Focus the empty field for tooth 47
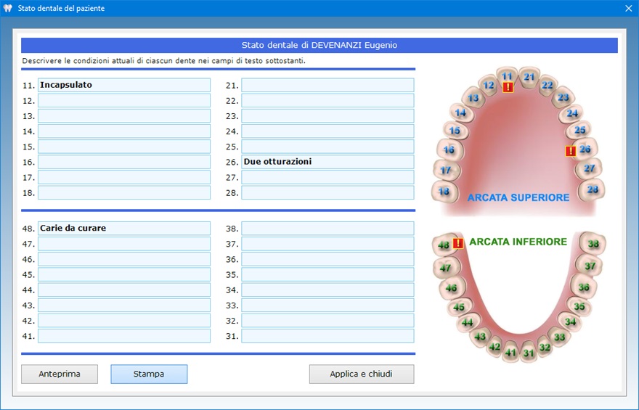Screen dimensions: 639x410 click(x=124, y=244)
